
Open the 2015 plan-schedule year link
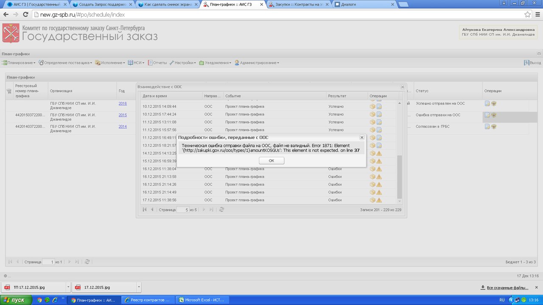123,115
